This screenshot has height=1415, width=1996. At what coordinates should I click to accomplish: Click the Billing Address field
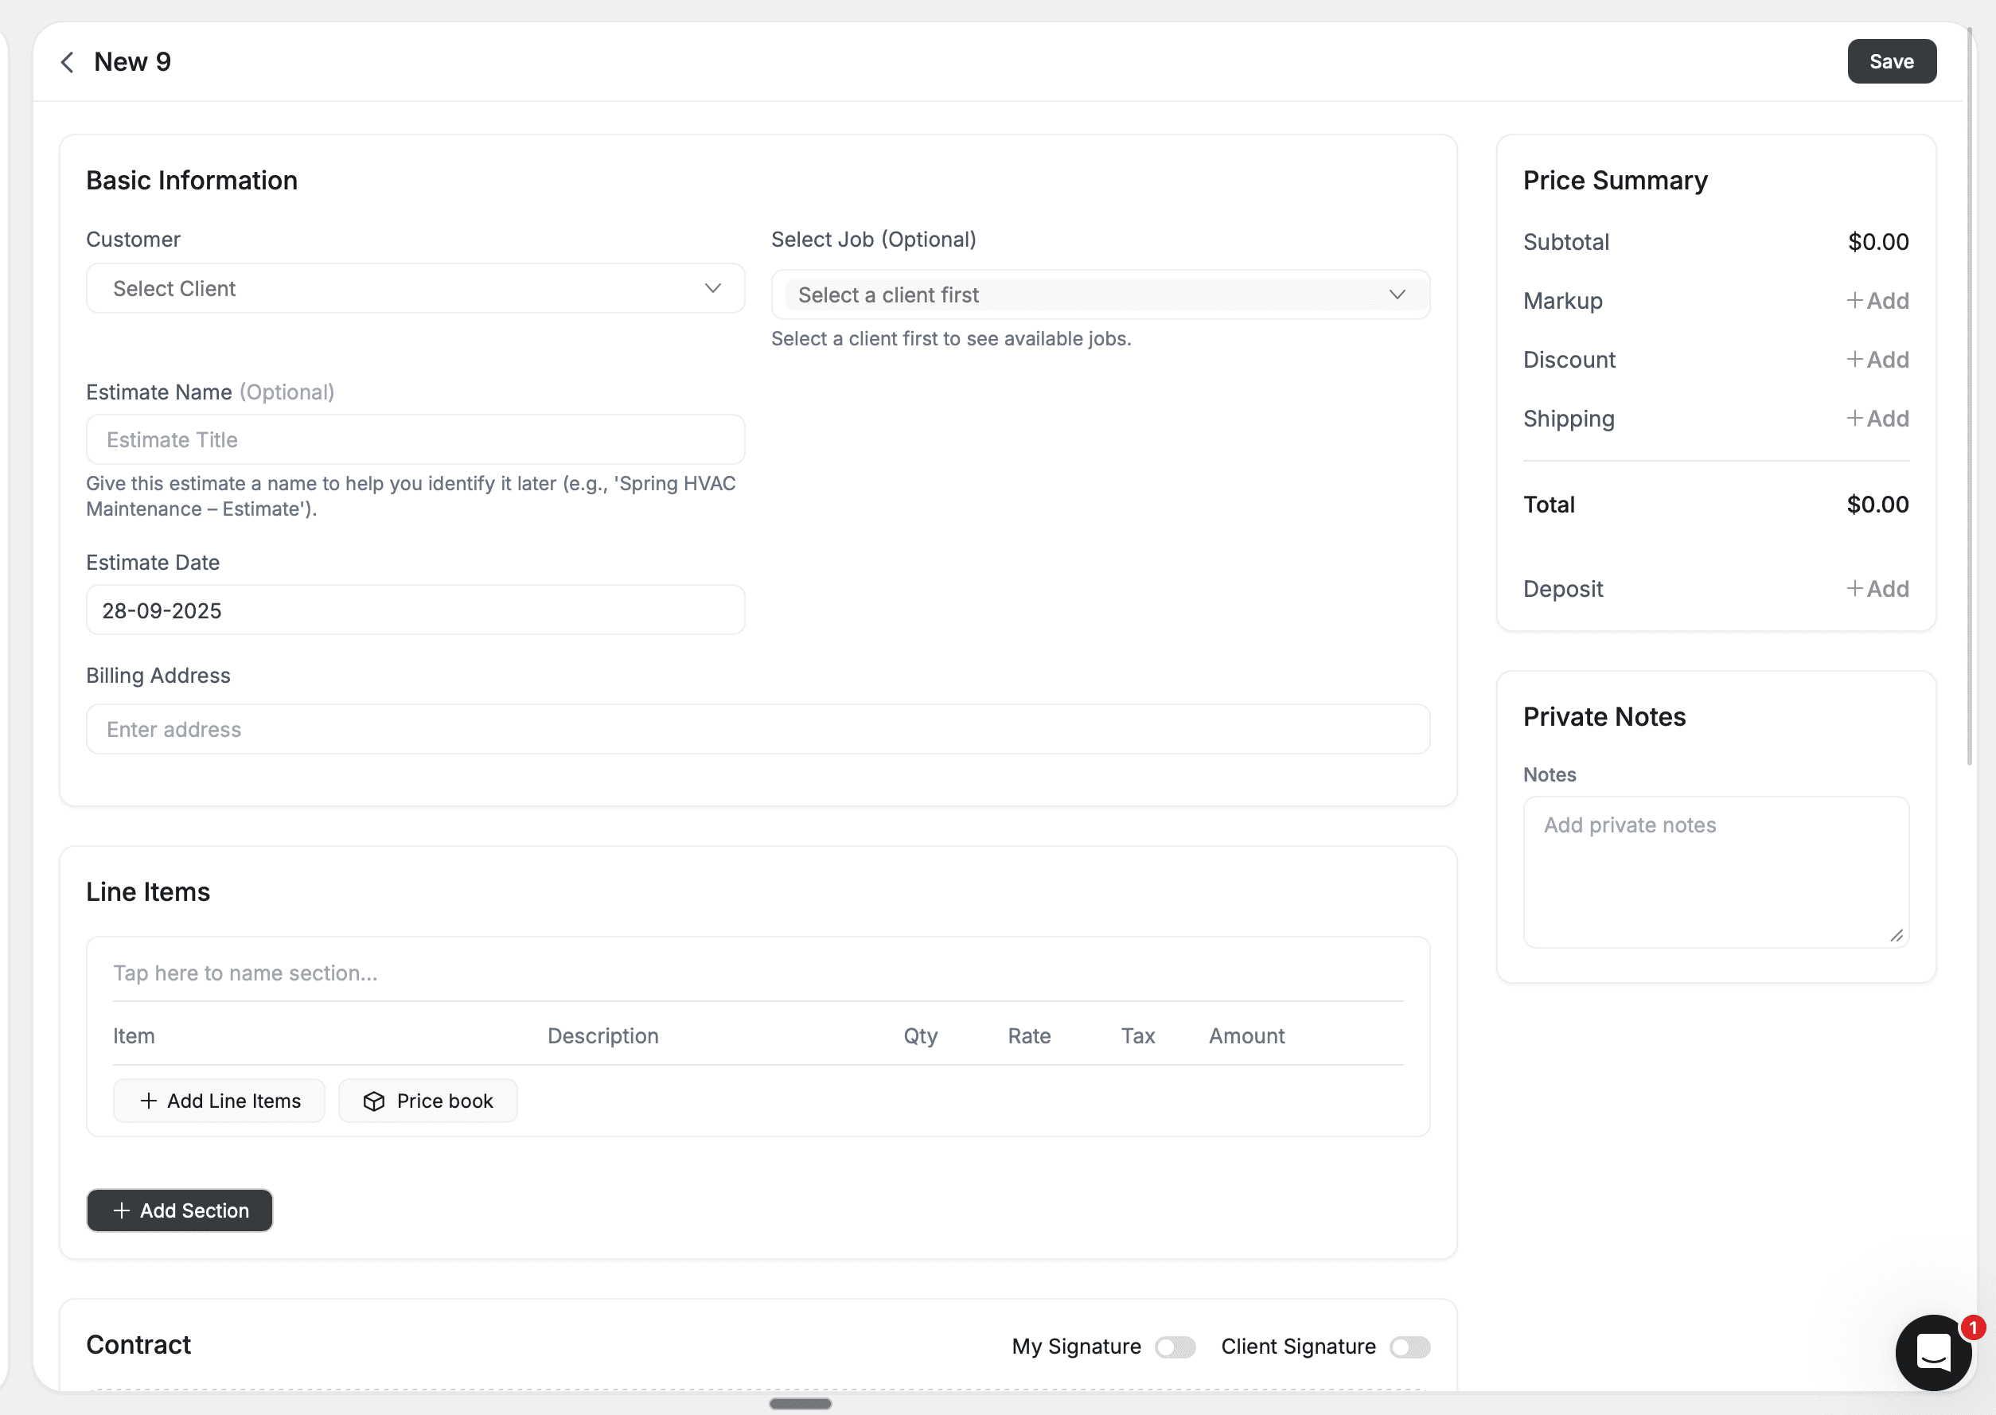[756, 729]
